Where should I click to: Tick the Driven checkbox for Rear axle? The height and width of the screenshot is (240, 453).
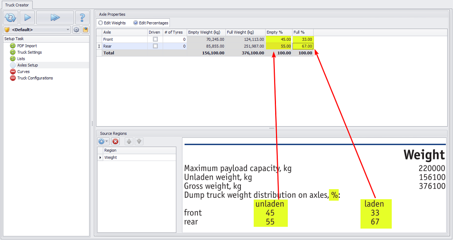(x=155, y=46)
